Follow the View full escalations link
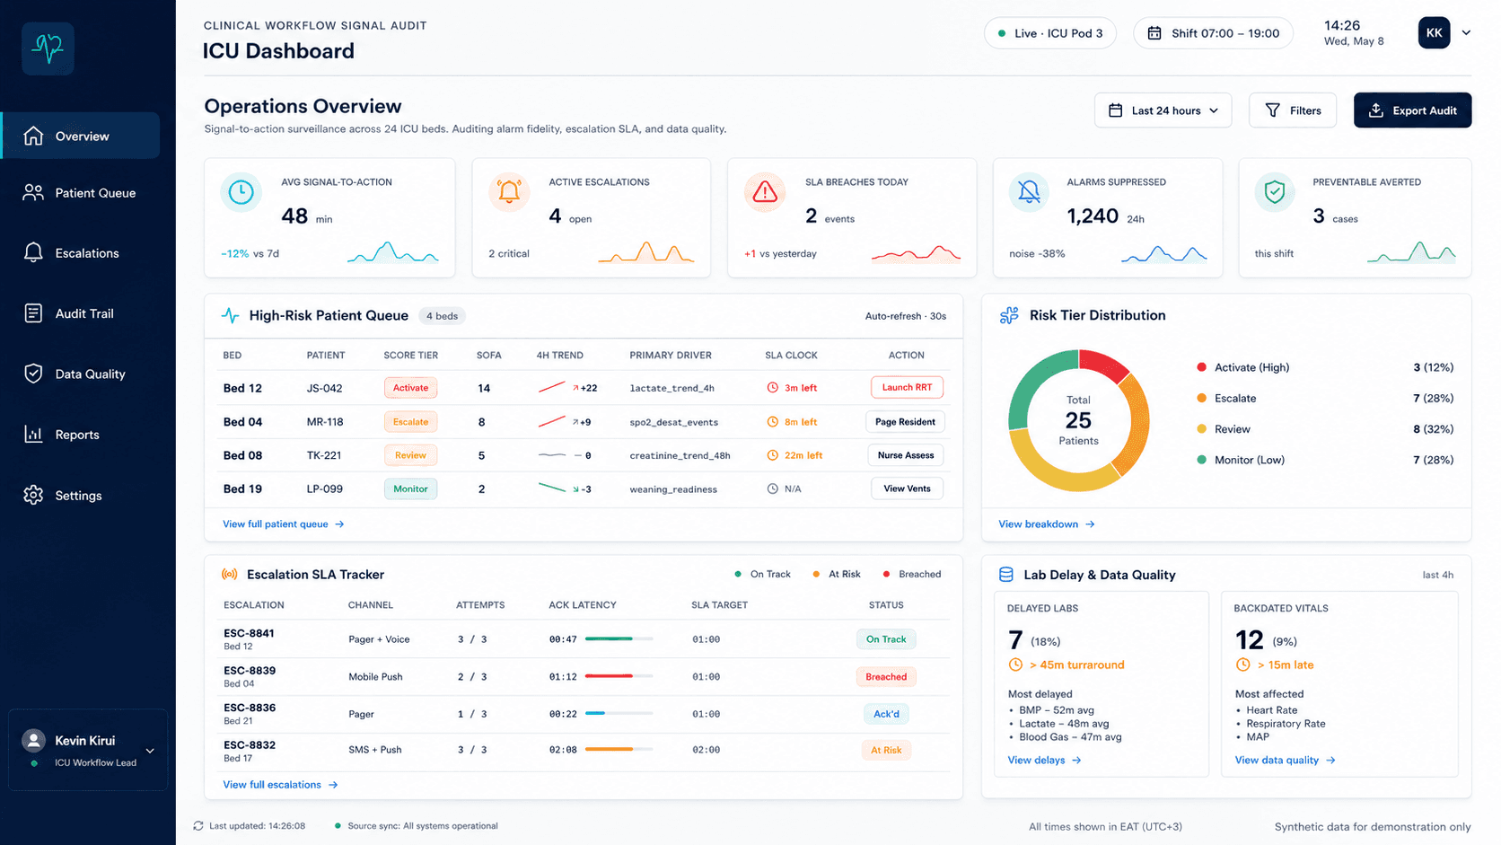The width and height of the screenshot is (1501, 845). pos(281,785)
